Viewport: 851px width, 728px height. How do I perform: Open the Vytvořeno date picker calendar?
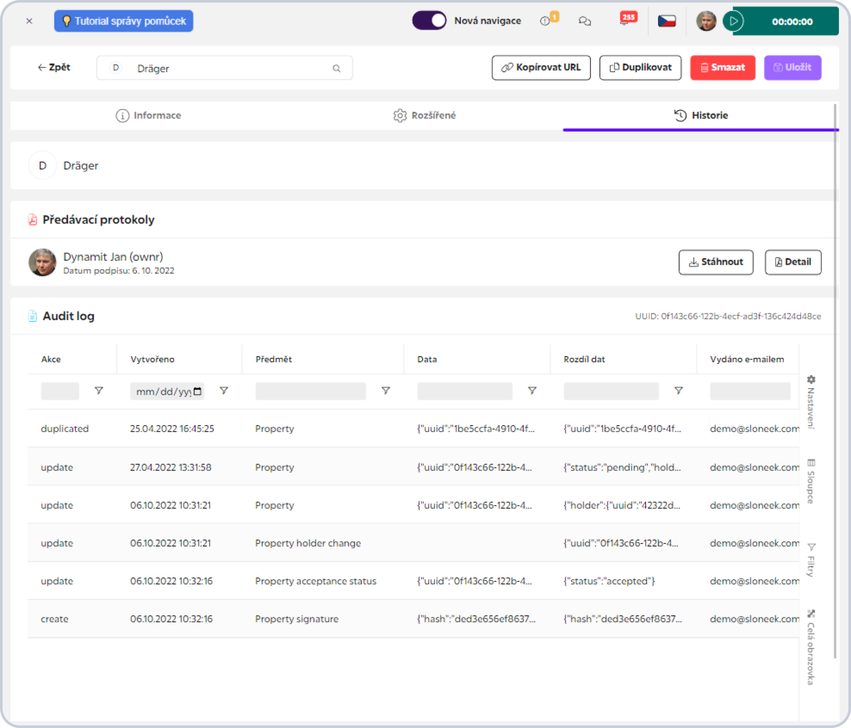point(198,391)
